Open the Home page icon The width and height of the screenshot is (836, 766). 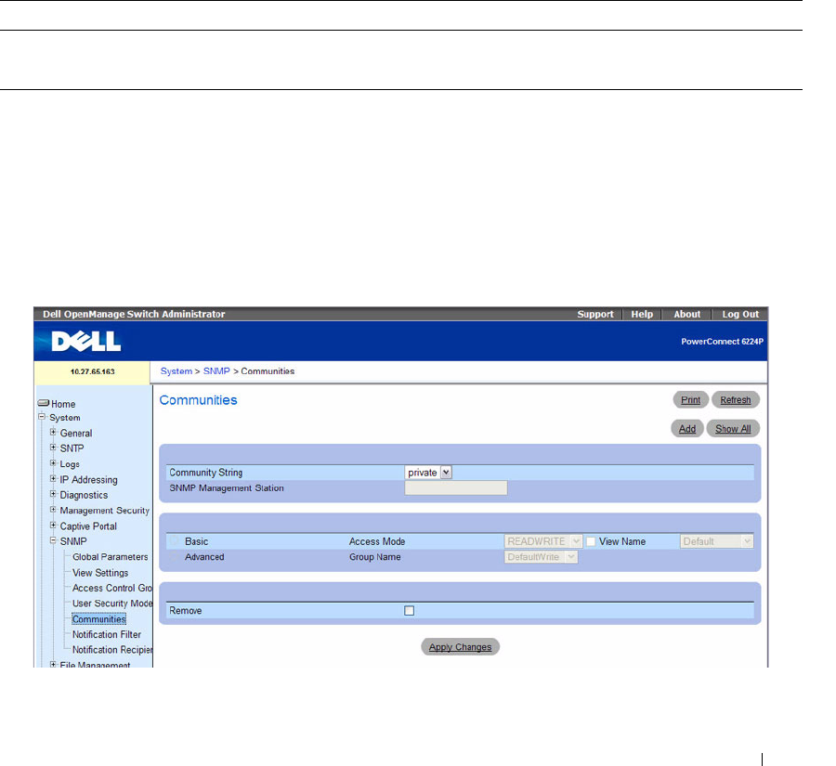click(x=43, y=403)
